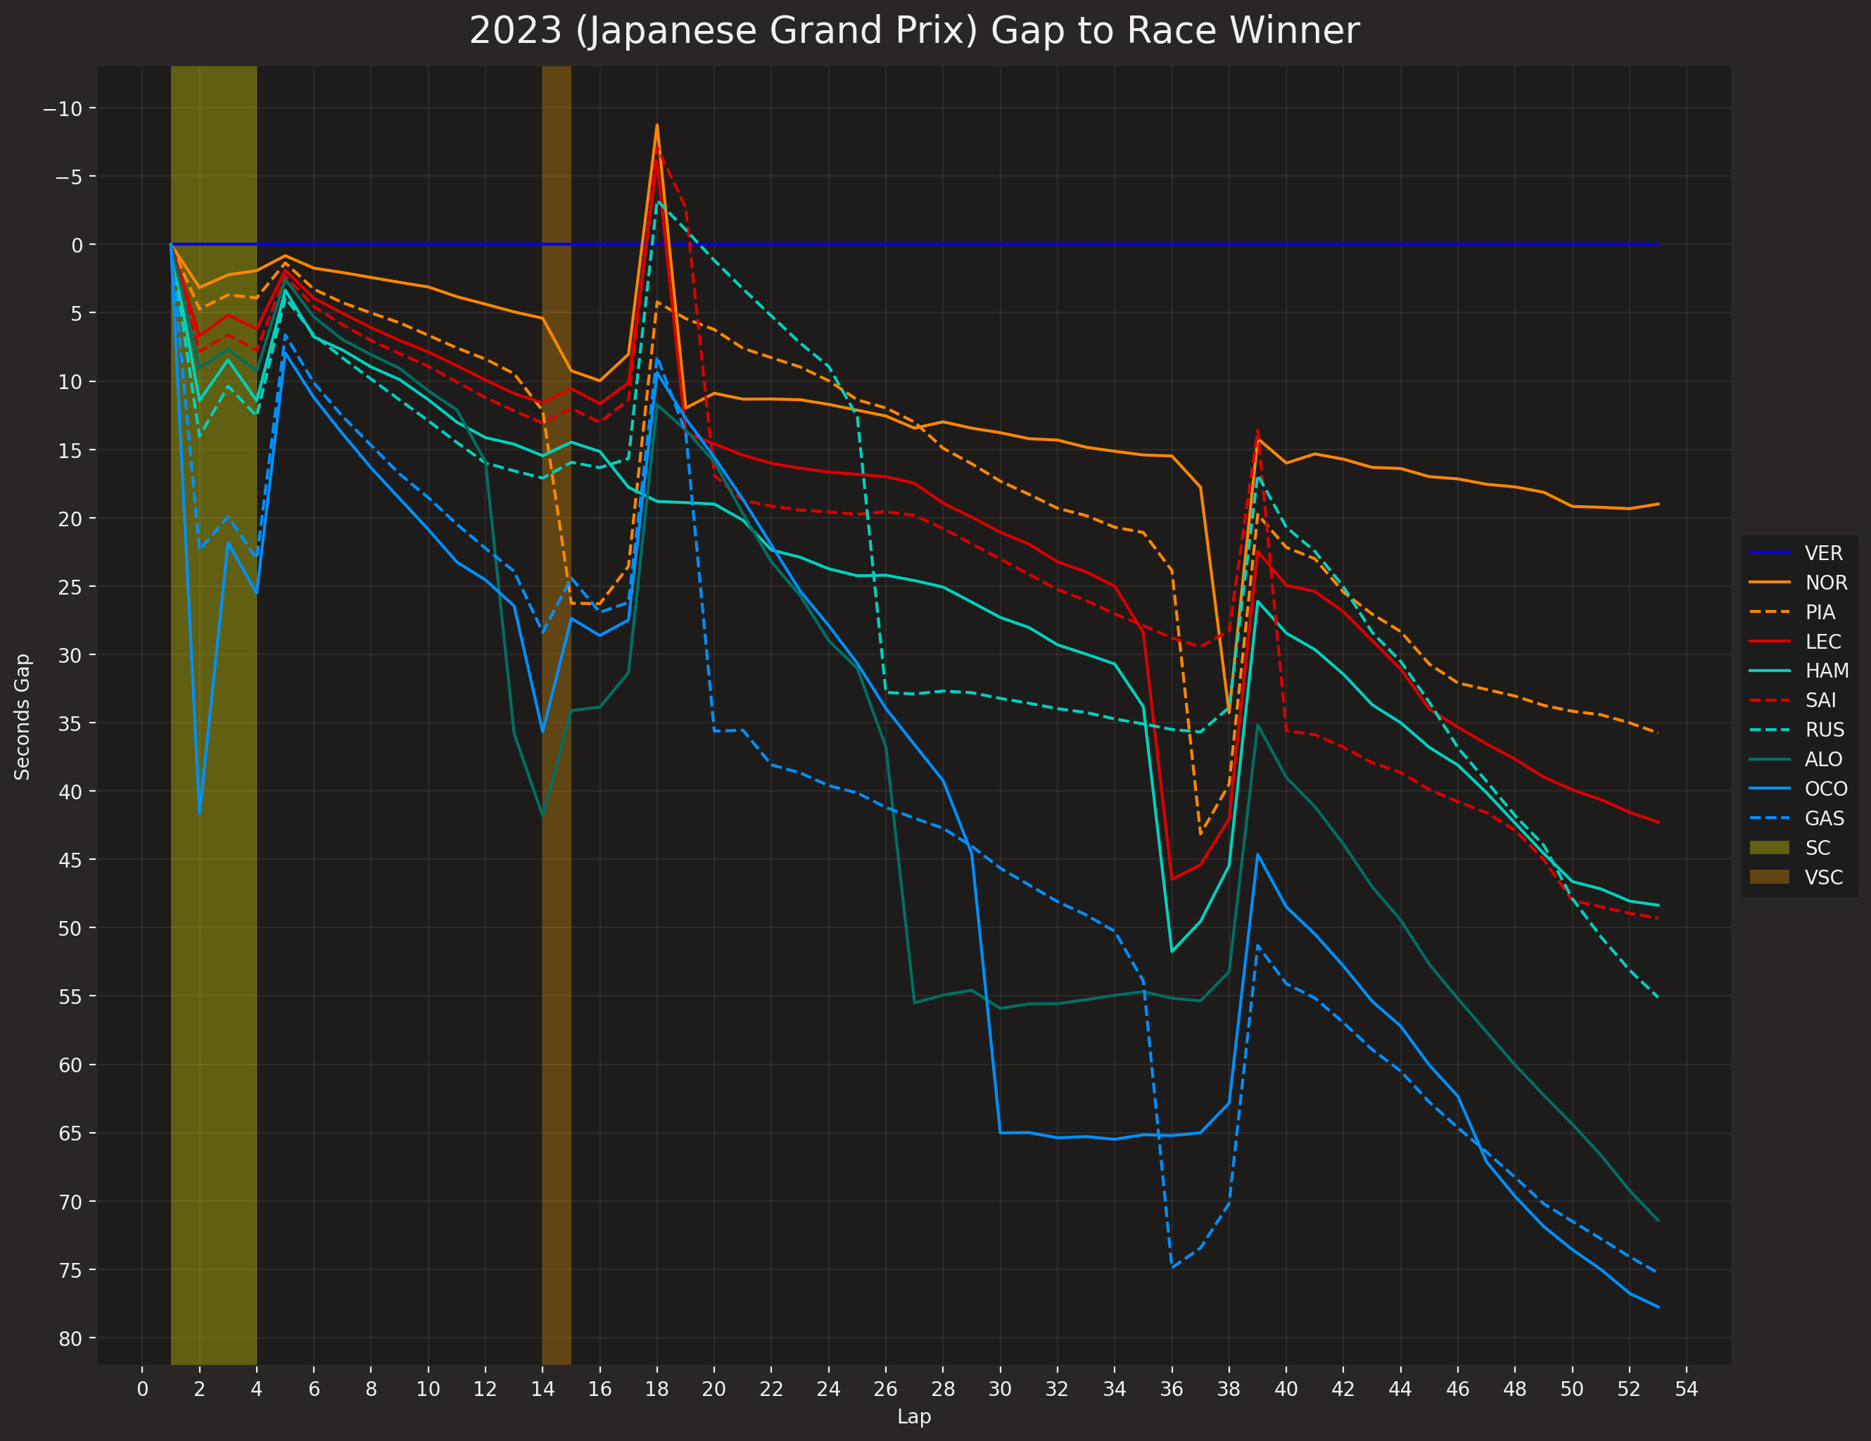Click the VSC brown color swatch
The image size is (1871, 1441).
click(1769, 877)
